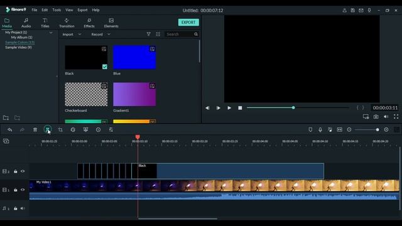The height and width of the screenshot is (226, 402).
Task: Click the zoom to fit timeline icon
Action: click(x=339, y=130)
